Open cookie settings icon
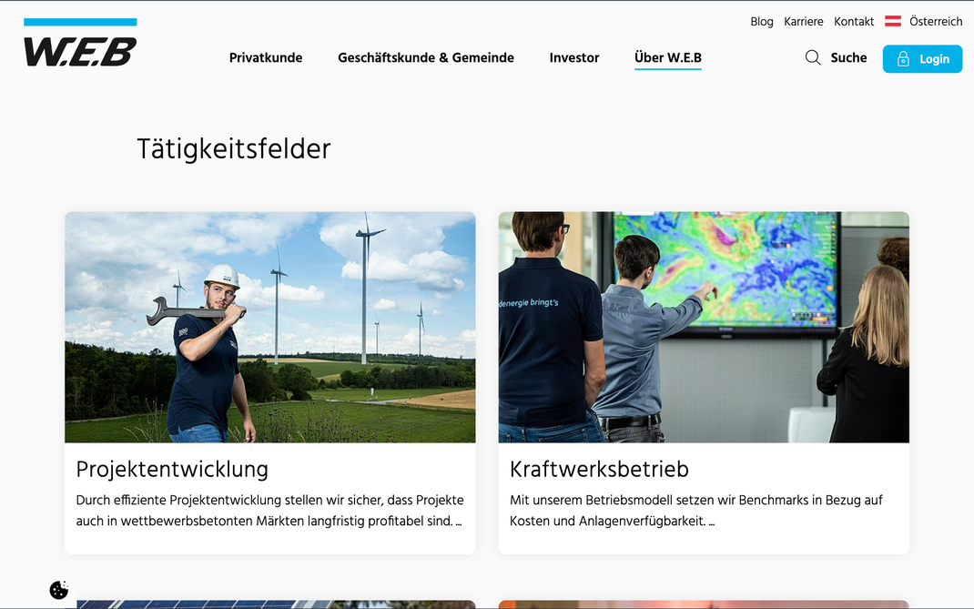The image size is (974, 609). [x=59, y=590]
